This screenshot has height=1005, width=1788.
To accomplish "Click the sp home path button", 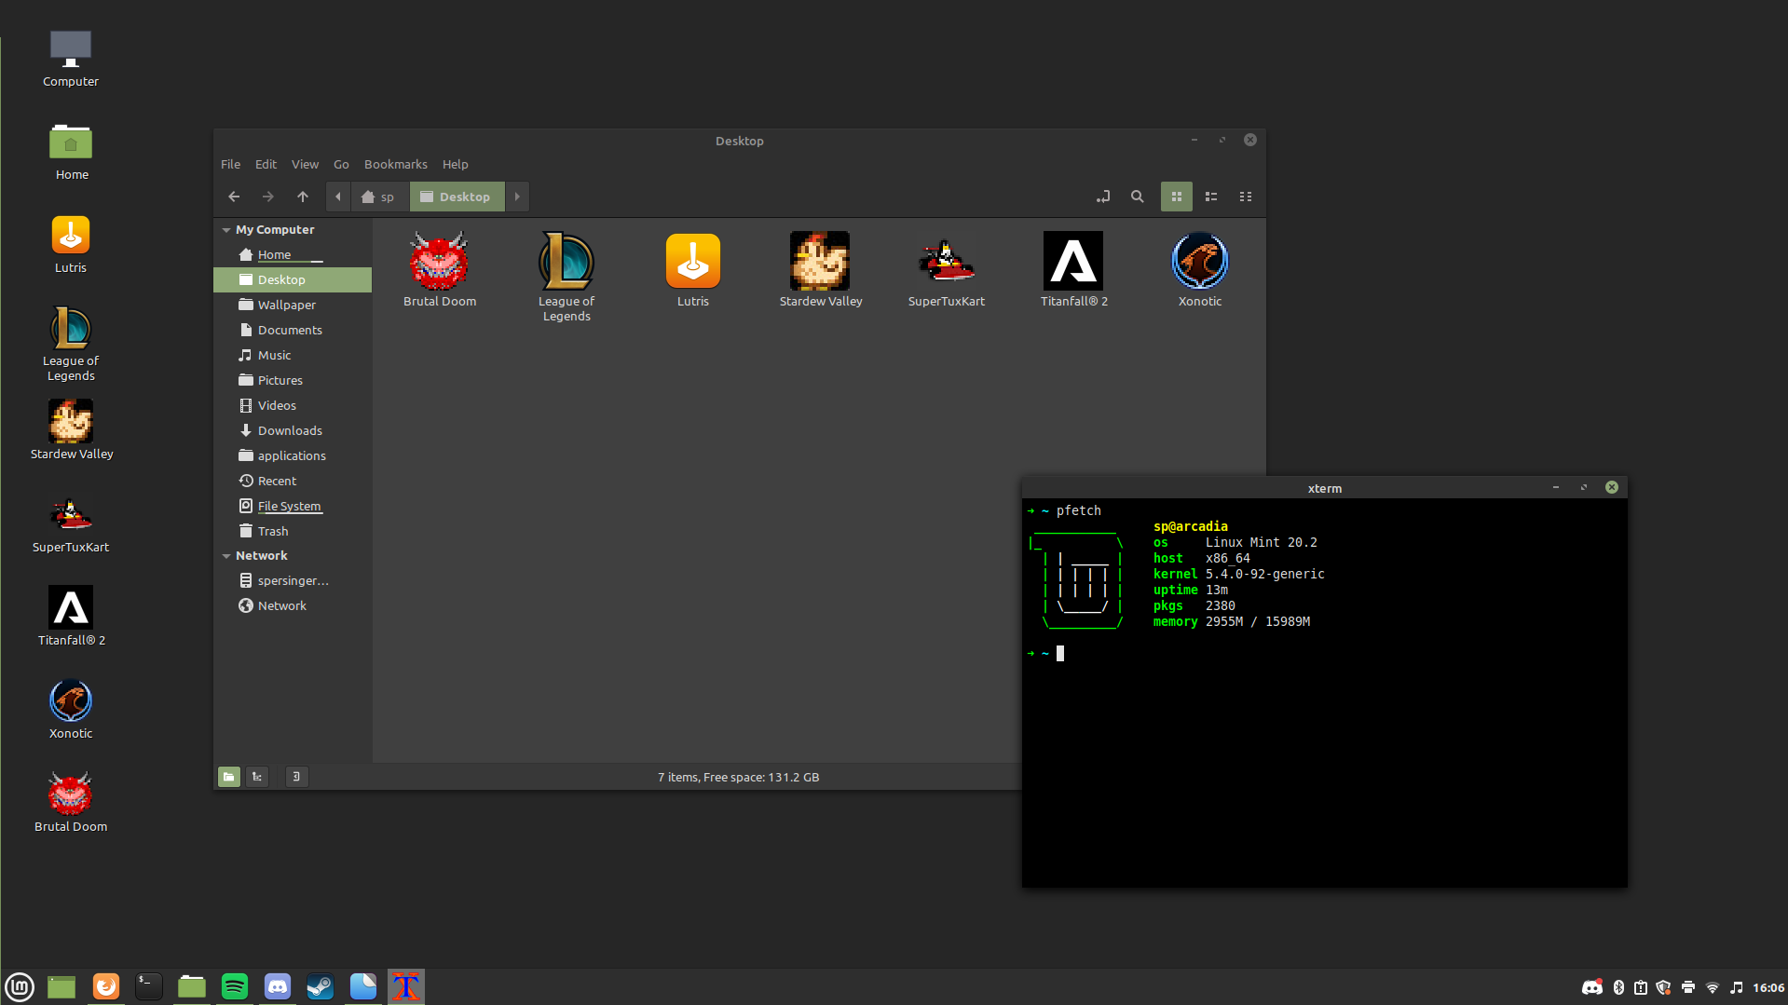I will click(x=378, y=197).
